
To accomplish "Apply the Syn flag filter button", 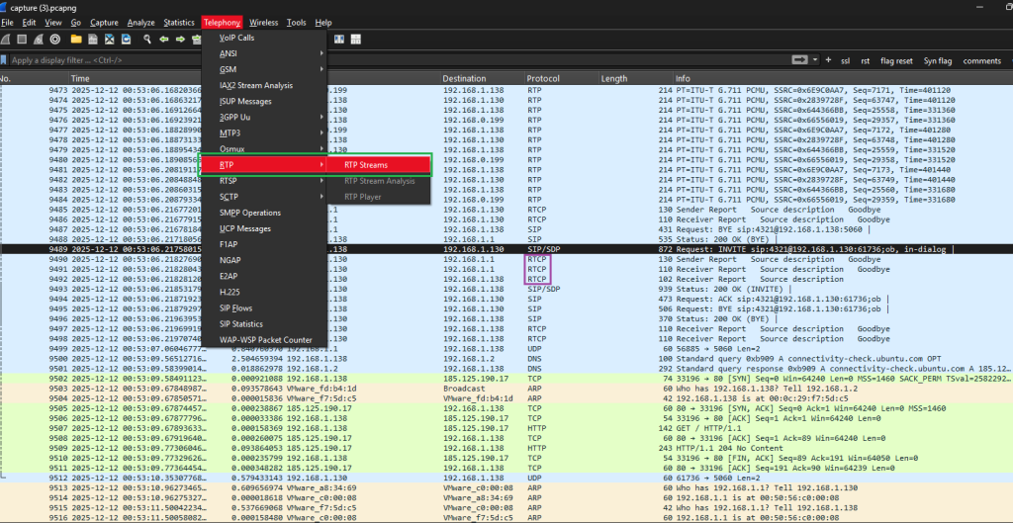I will 938,60.
